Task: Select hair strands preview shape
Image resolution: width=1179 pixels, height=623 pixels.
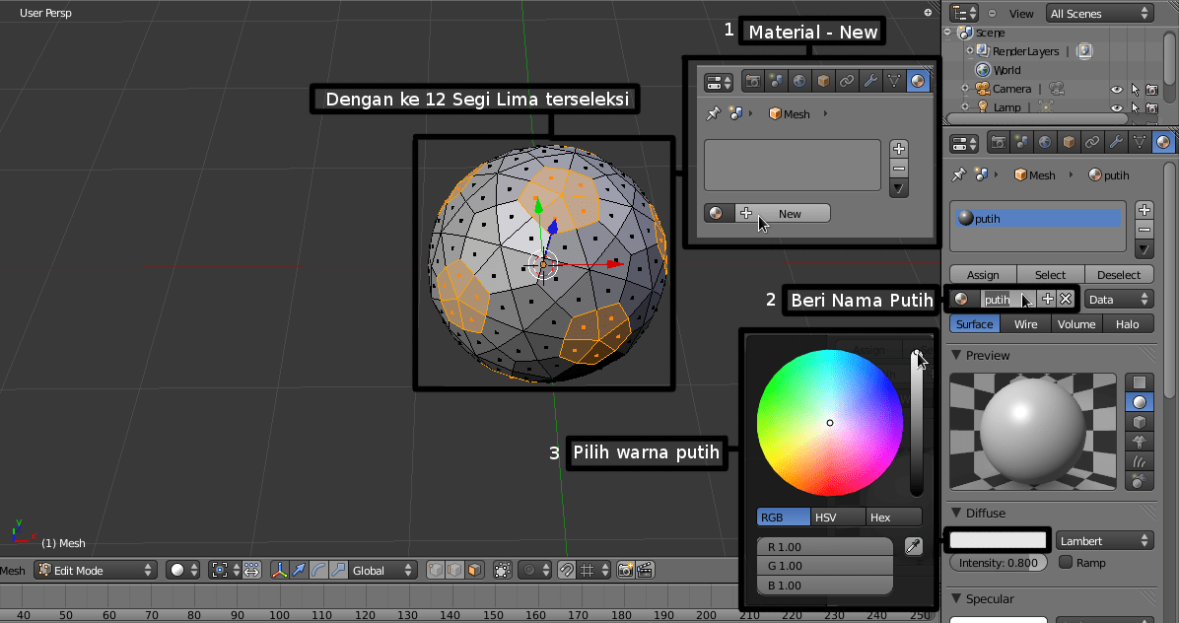Action: click(x=1140, y=461)
